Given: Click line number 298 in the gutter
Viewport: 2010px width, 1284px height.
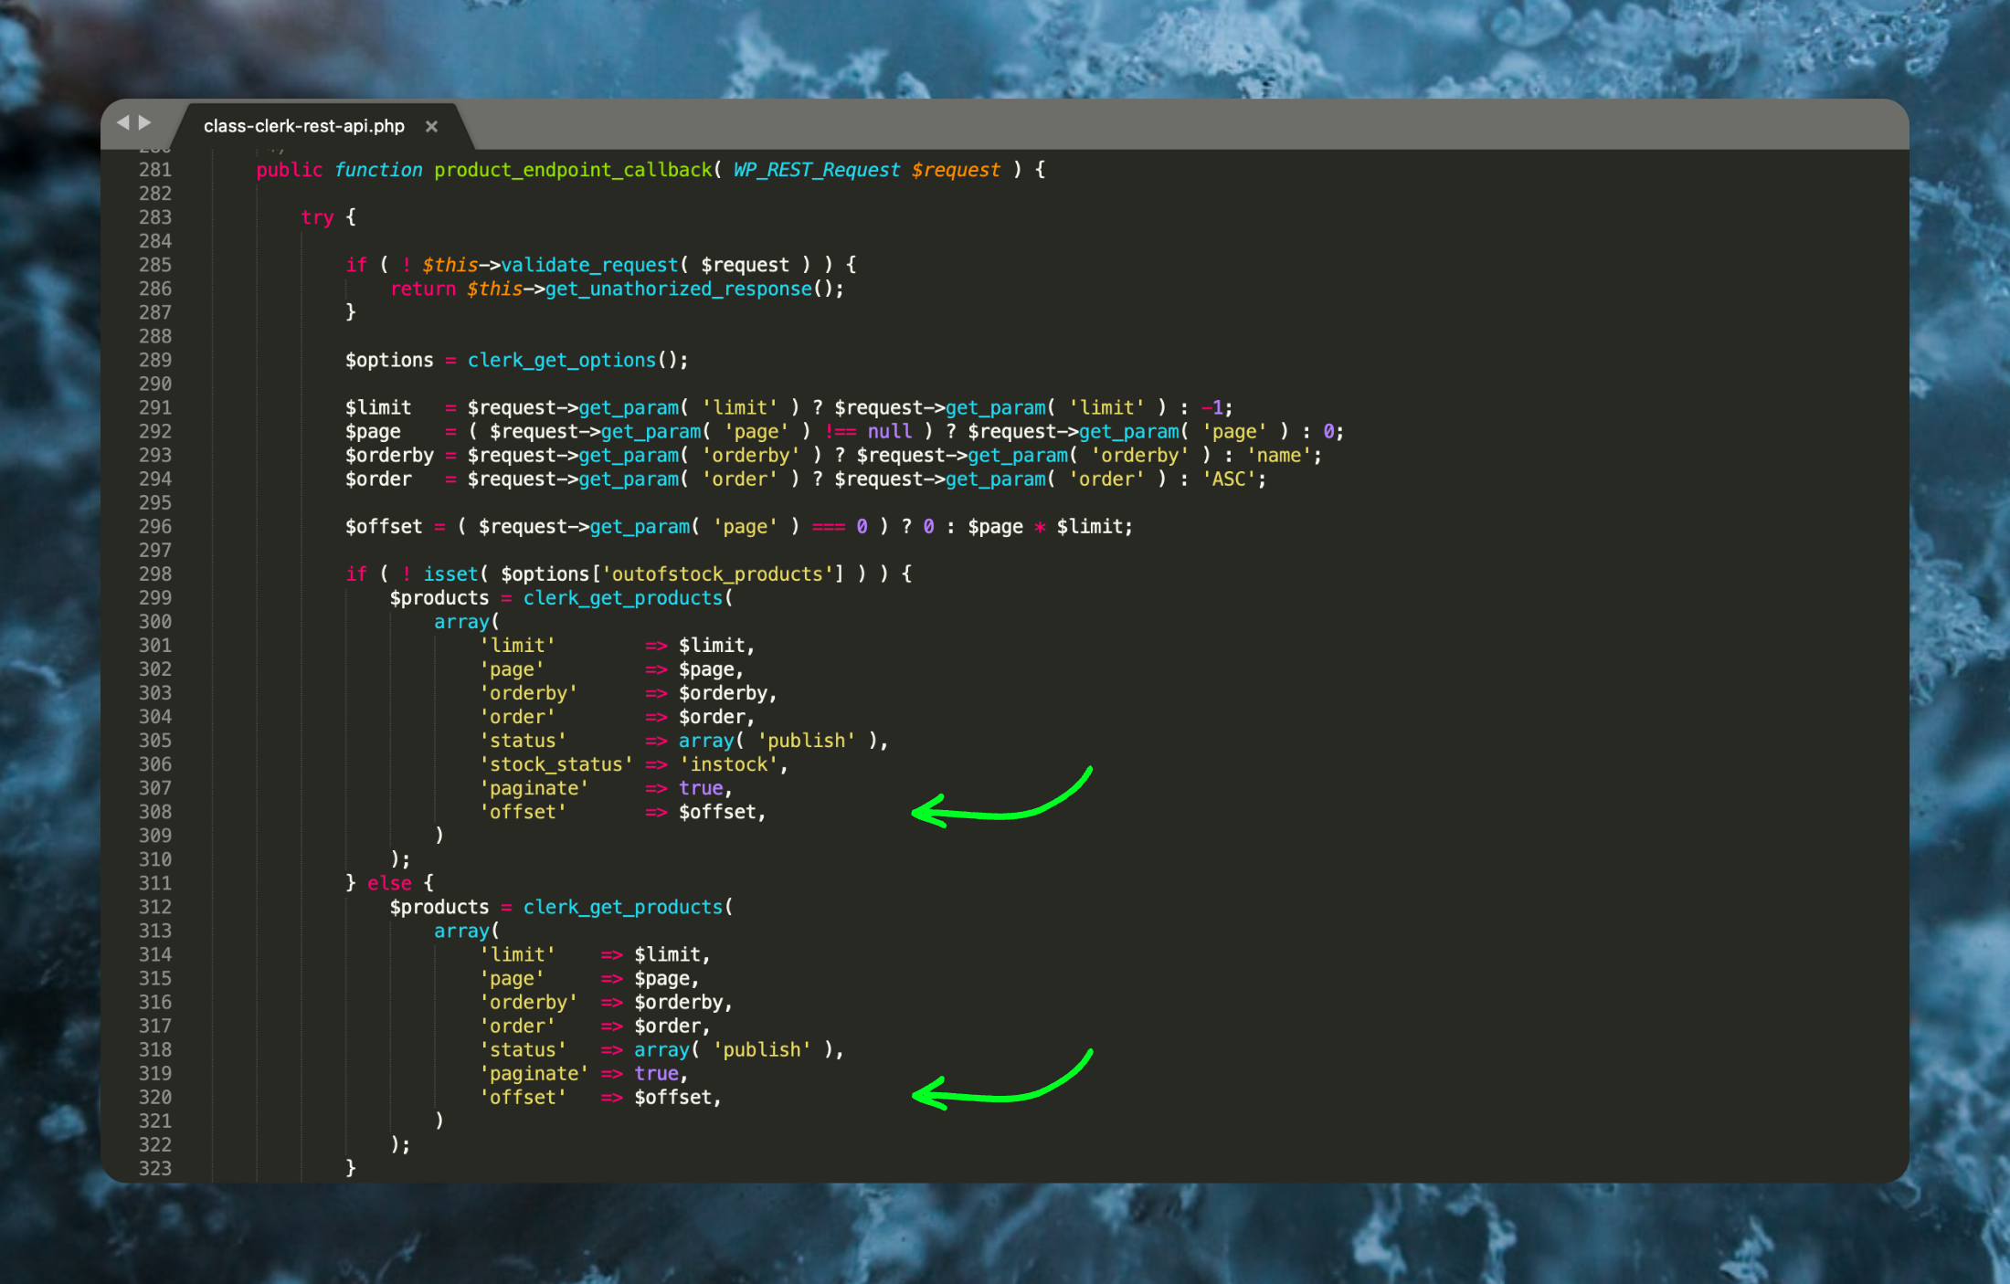Looking at the screenshot, I should coord(154,574).
